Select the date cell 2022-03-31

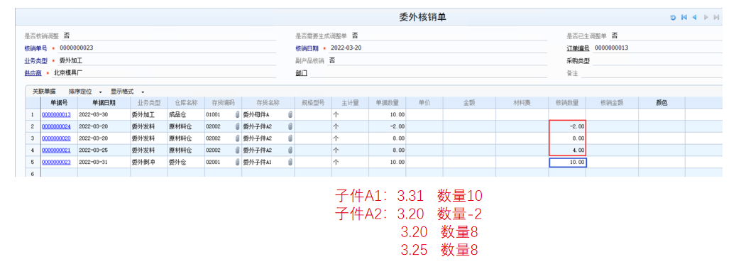click(x=104, y=162)
